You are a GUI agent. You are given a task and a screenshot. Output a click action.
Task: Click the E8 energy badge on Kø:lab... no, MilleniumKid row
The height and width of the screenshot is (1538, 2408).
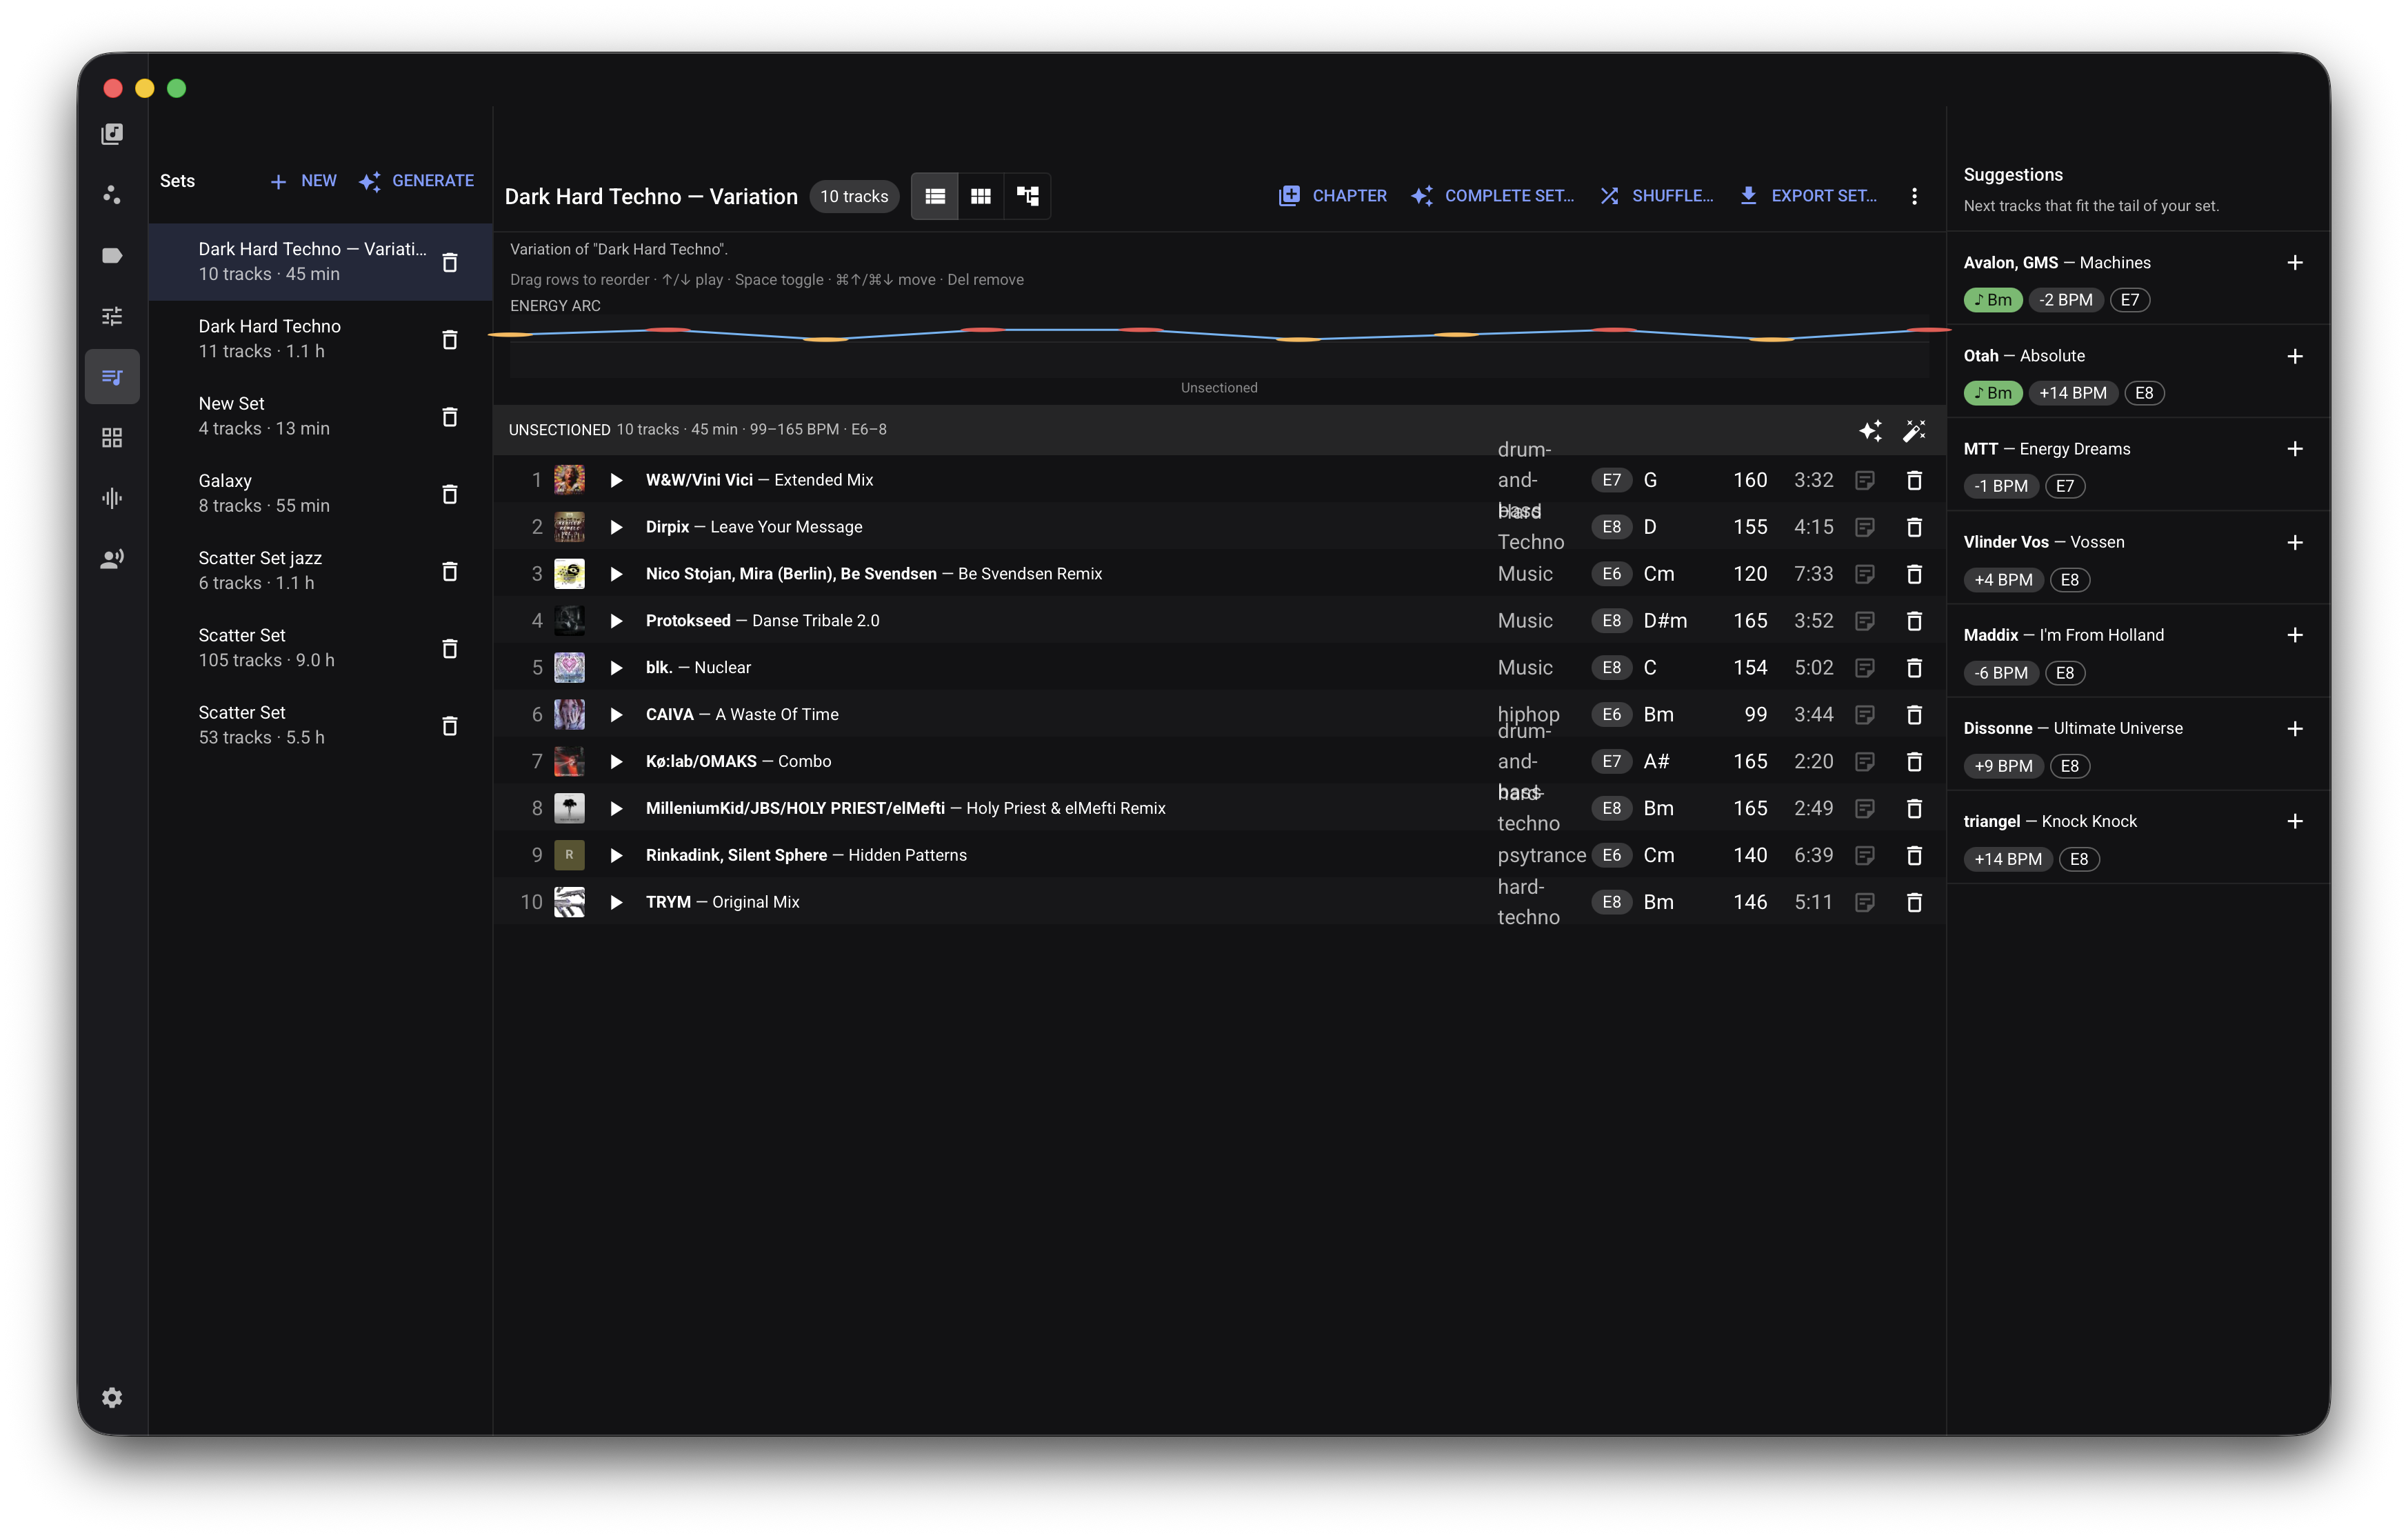click(1611, 808)
